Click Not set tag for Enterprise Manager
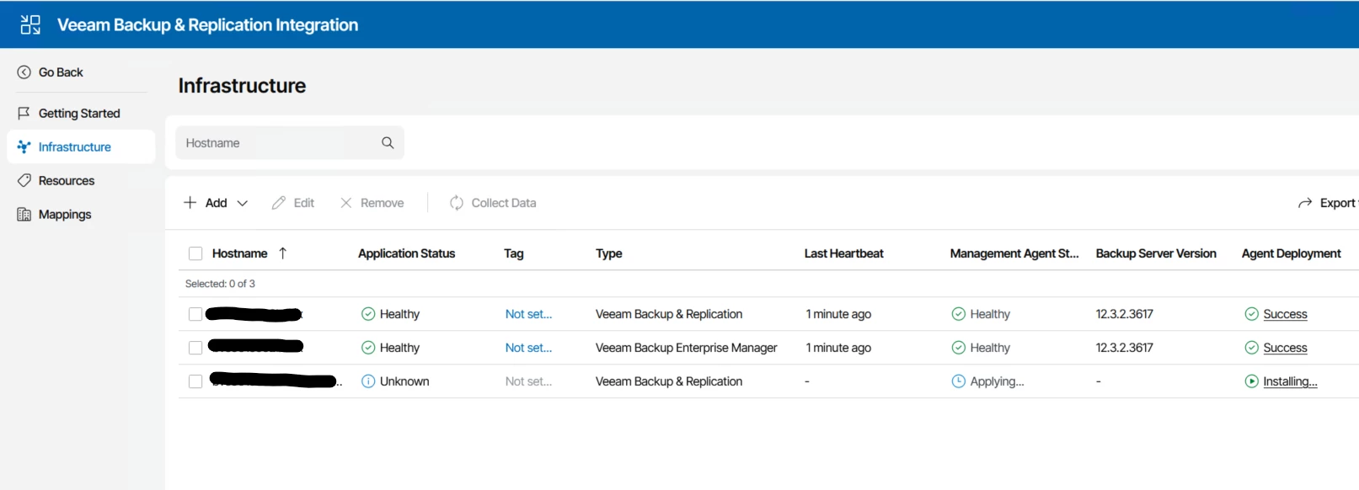Image resolution: width=1359 pixels, height=490 pixels. click(x=528, y=348)
